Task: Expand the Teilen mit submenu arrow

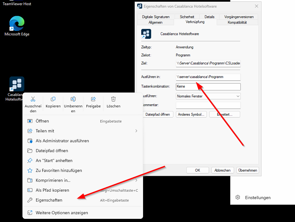Action: point(136,131)
